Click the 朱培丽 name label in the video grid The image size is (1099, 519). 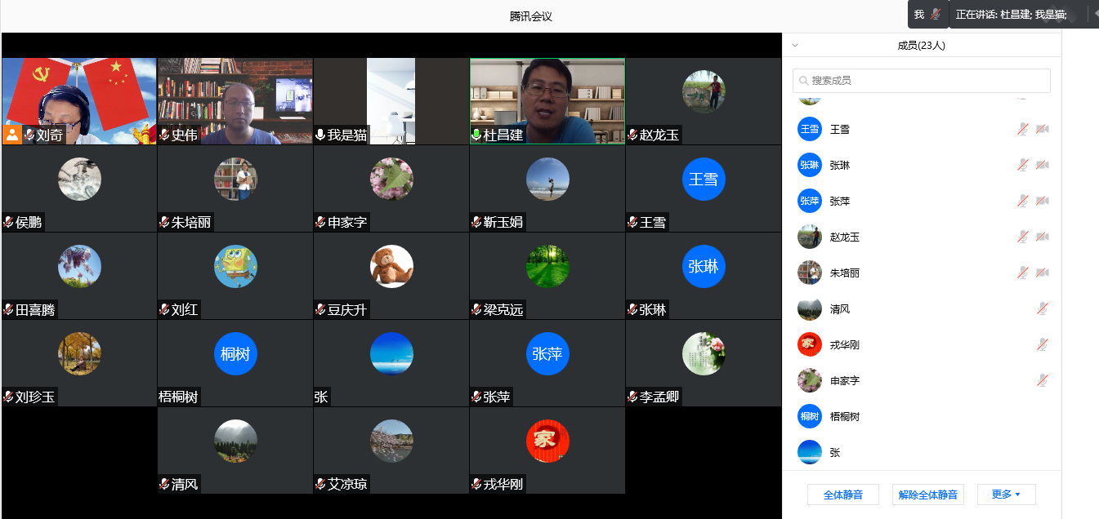click(x=191, y=222)
